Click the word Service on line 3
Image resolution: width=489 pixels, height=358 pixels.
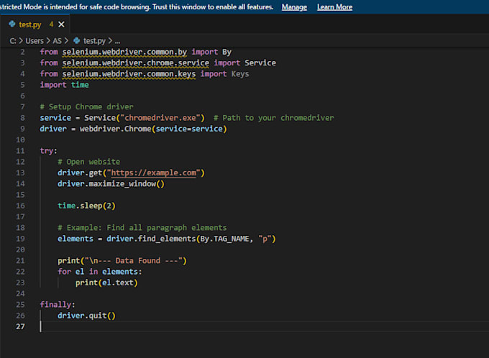[260, 63]
